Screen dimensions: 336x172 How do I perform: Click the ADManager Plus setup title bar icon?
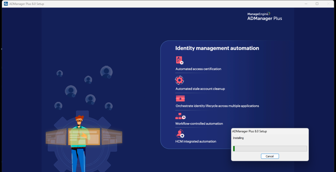(6, 4)
